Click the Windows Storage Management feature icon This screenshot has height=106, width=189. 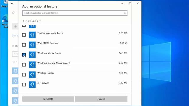pos(32,65)
